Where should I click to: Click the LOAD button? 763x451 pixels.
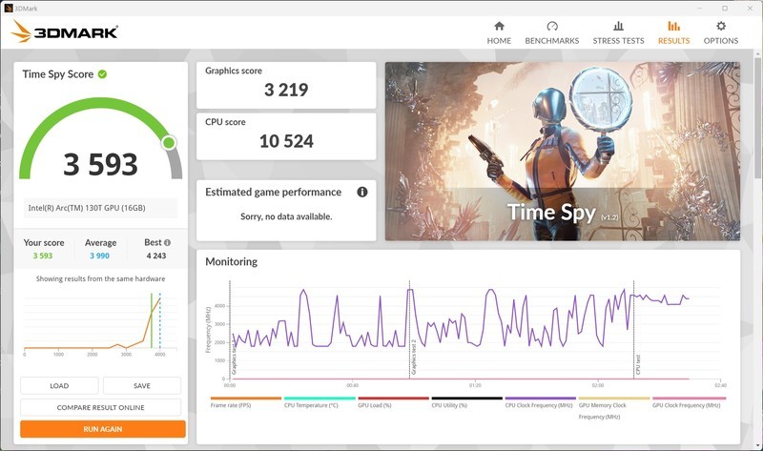(59, 386)
